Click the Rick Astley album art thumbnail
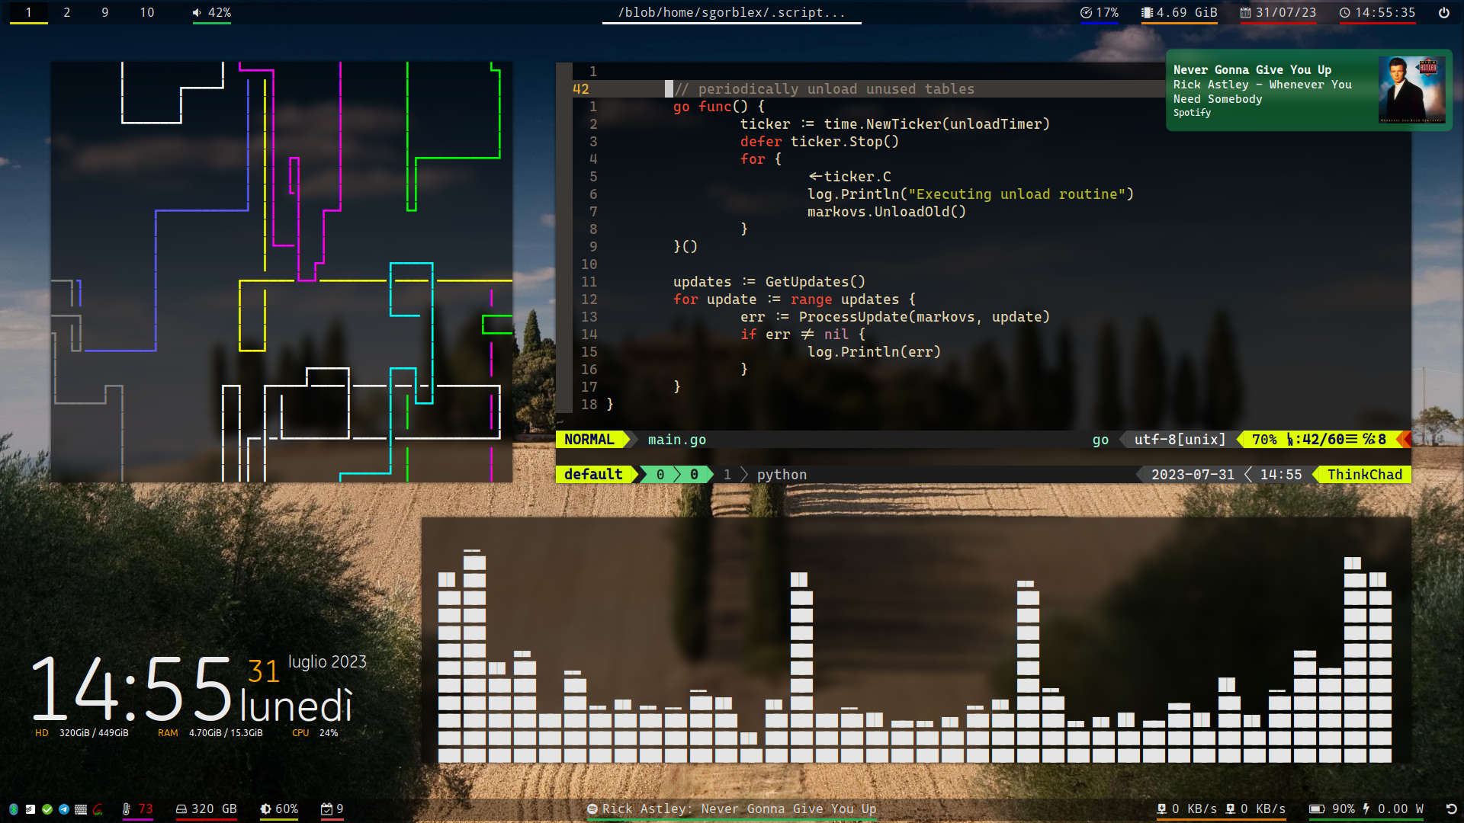The width and height of the screenshot is (1464, 823). (x=1411, y=90)
